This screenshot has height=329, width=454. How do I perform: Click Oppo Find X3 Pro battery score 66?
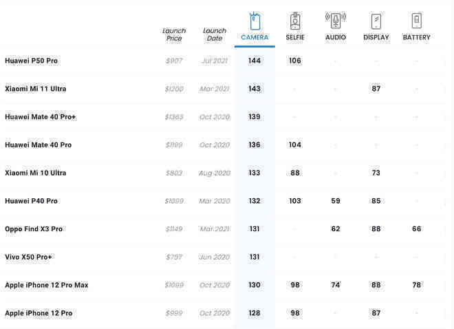[x=417, y=229]
